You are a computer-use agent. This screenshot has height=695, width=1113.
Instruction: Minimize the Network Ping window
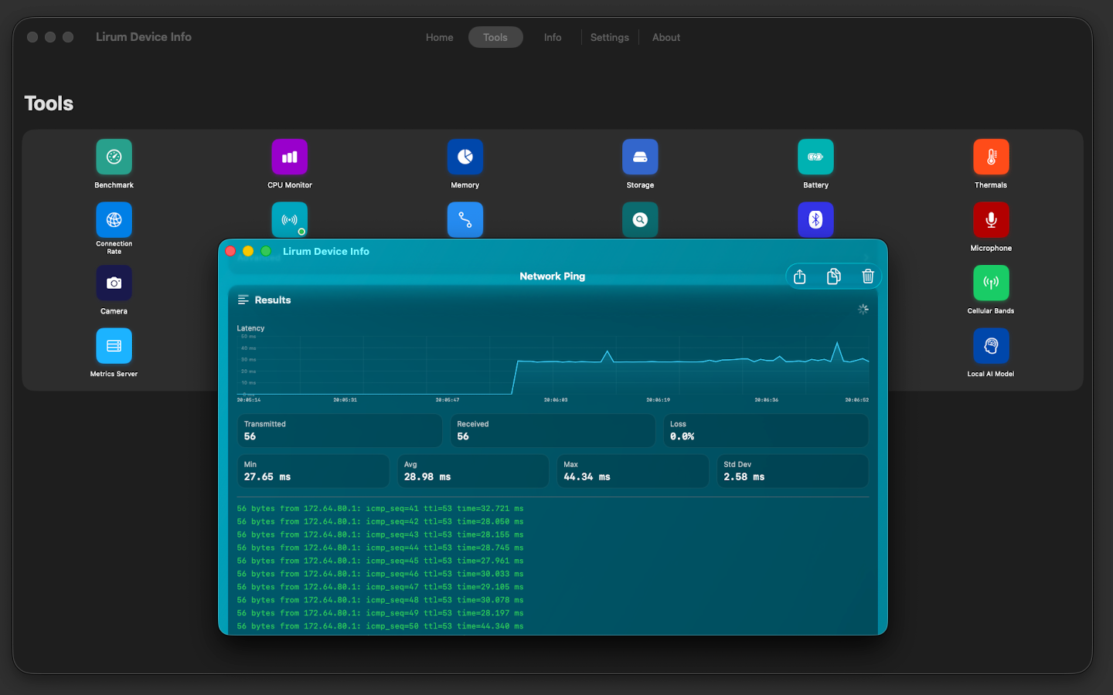248,251
